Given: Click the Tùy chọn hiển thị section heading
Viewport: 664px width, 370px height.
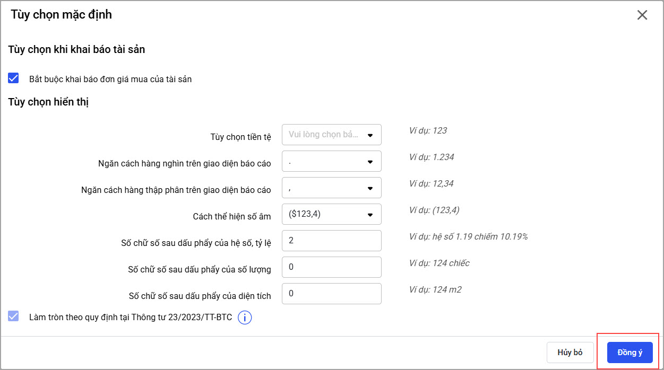Looking at the screenshot, I should click(48, 102).
